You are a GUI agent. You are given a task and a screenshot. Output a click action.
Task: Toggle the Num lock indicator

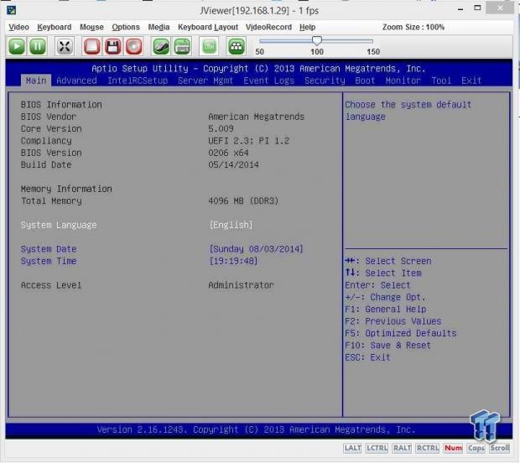click(x=453, y=449)
